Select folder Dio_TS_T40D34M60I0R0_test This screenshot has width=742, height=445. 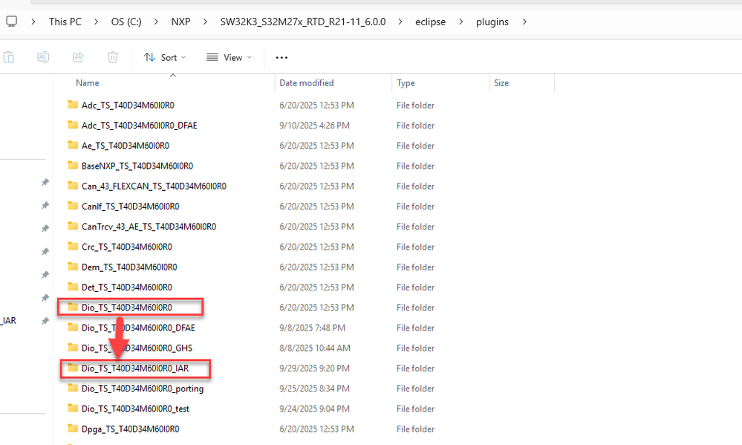tap(135, 409)
